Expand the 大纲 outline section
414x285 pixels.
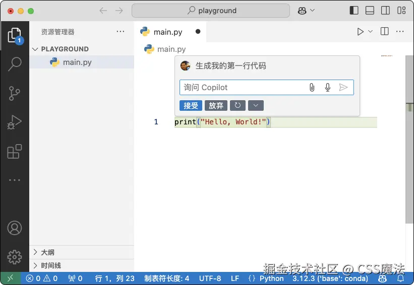coord(82,252)
